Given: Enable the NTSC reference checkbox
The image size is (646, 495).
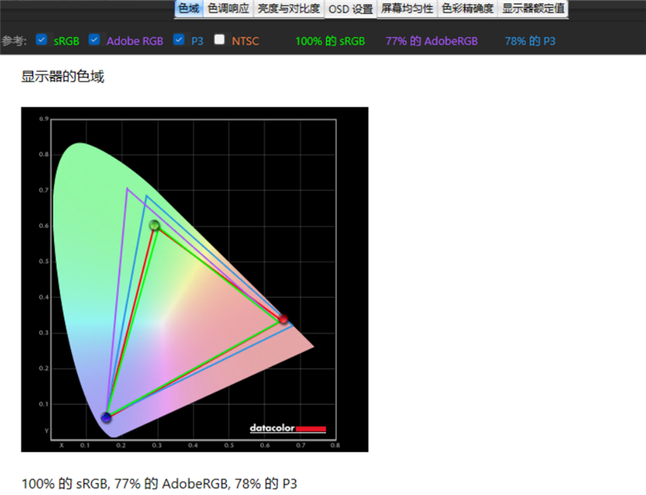Looking at the screenshot, I should [220, 40].
